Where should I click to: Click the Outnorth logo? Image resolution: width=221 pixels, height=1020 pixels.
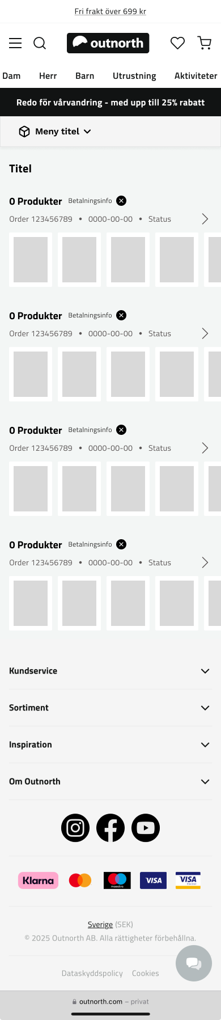[x=108, y=43]
